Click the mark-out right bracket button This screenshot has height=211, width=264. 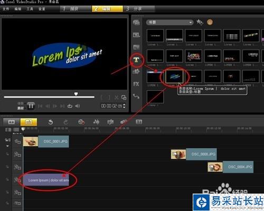pyautogui.click(x=109, y=98)
